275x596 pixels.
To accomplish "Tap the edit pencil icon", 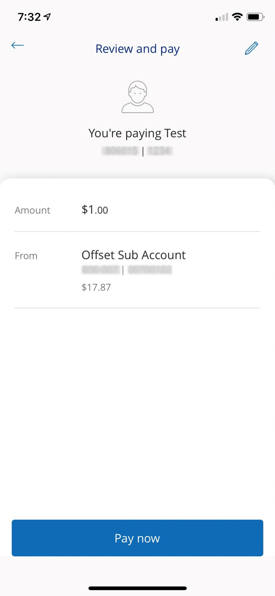I will click(251, 48).
